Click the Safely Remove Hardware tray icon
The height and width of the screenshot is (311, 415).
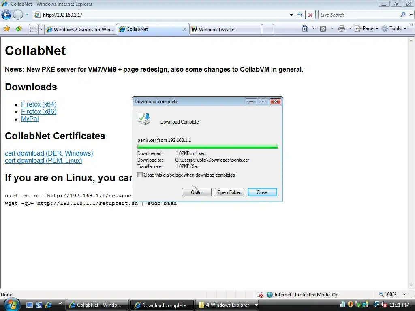coord(358,305)
